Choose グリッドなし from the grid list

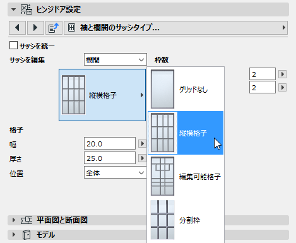[x=186, y=89]
